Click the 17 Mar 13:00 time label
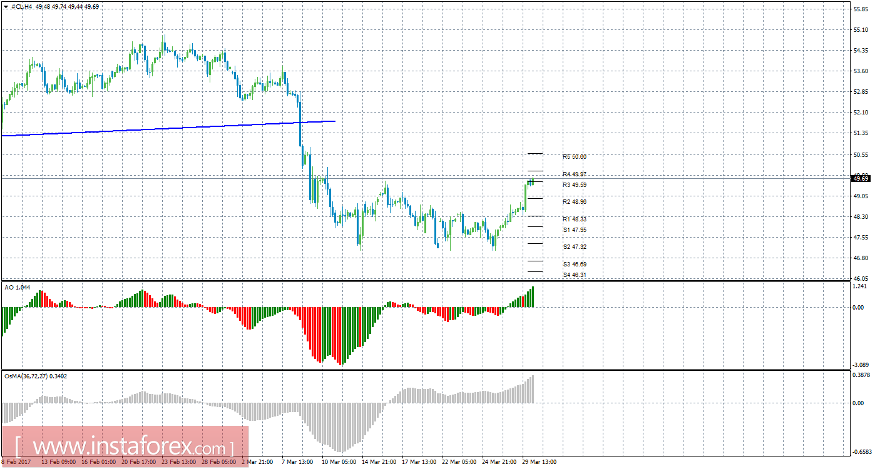 419,462
